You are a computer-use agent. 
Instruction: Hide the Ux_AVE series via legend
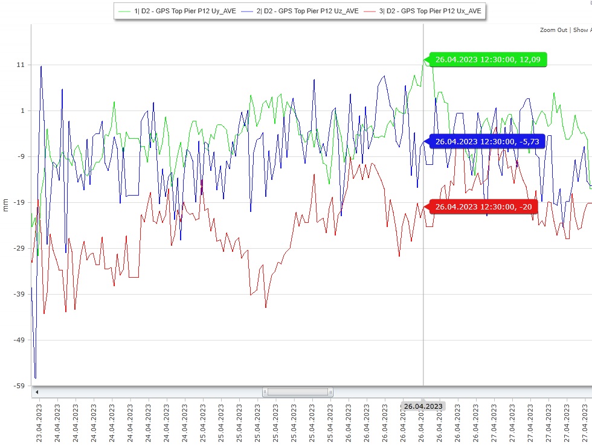(x=430, y=11)
